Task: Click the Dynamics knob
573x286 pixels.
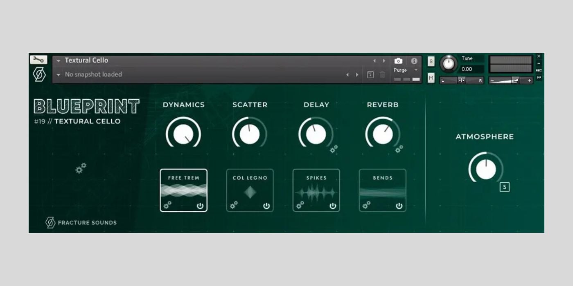Action: click(x=183, y=133)
